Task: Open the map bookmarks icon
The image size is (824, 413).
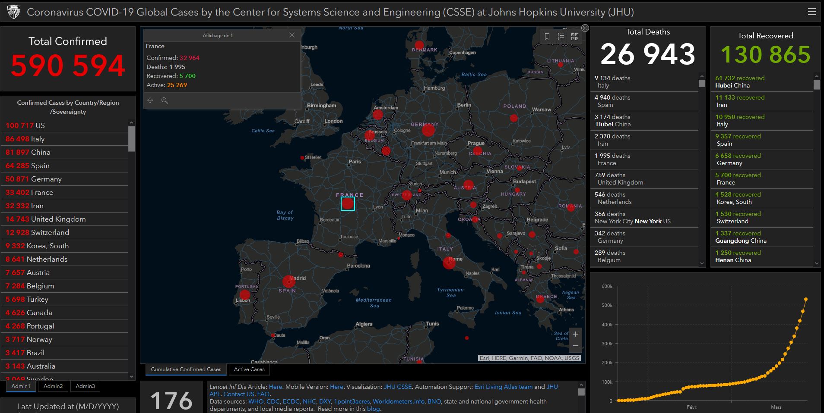Action: click(547, 37)
